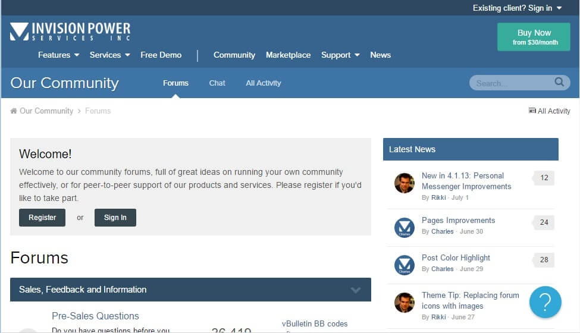The height and width of the screenshot is (333, 580).
Task: Click the 28 comments count badge
Action: [x=543, y=260]
